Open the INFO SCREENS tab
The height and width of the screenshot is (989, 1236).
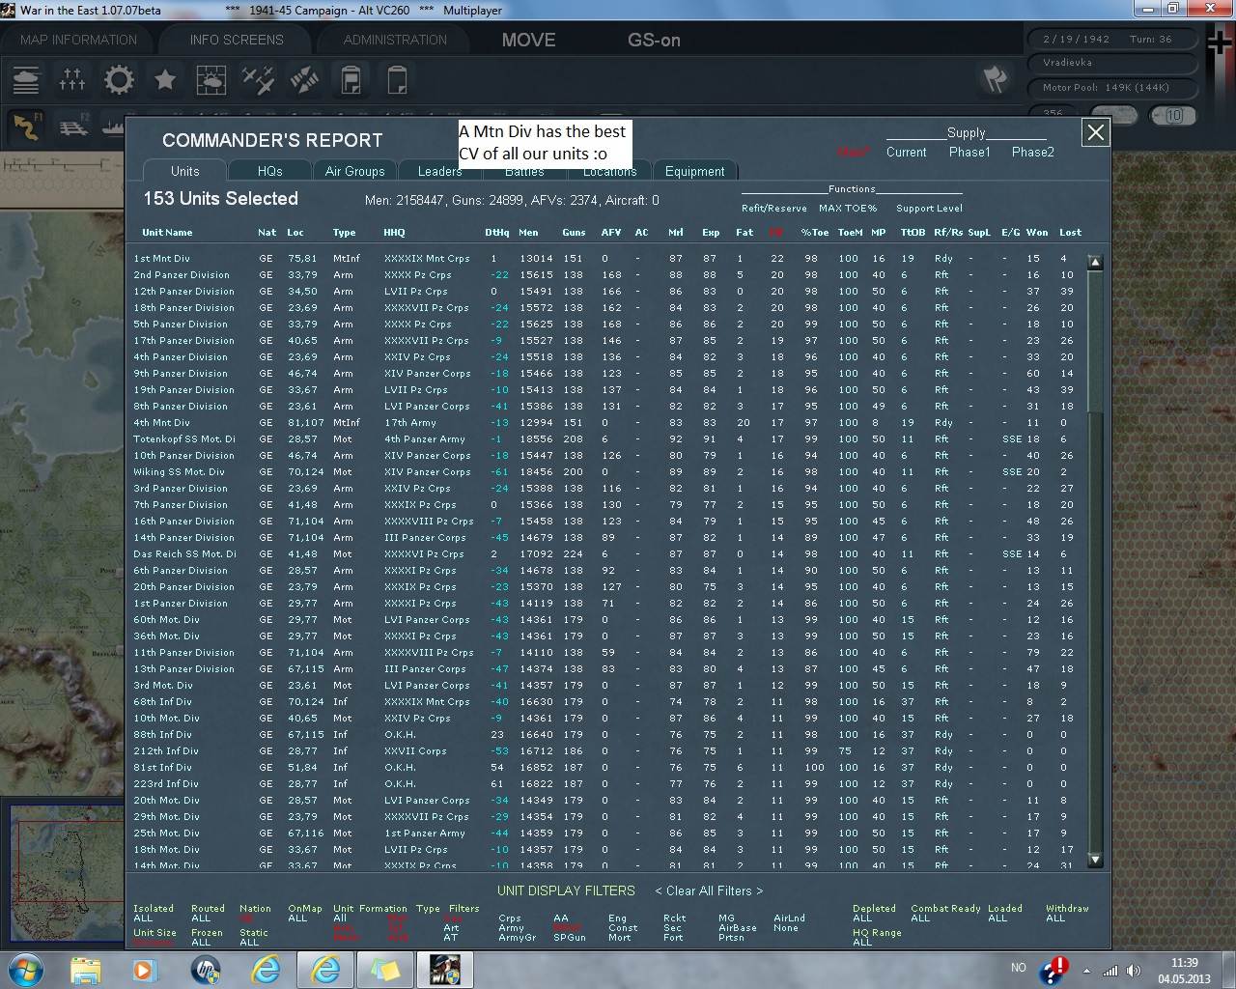[x=237, y=40]
